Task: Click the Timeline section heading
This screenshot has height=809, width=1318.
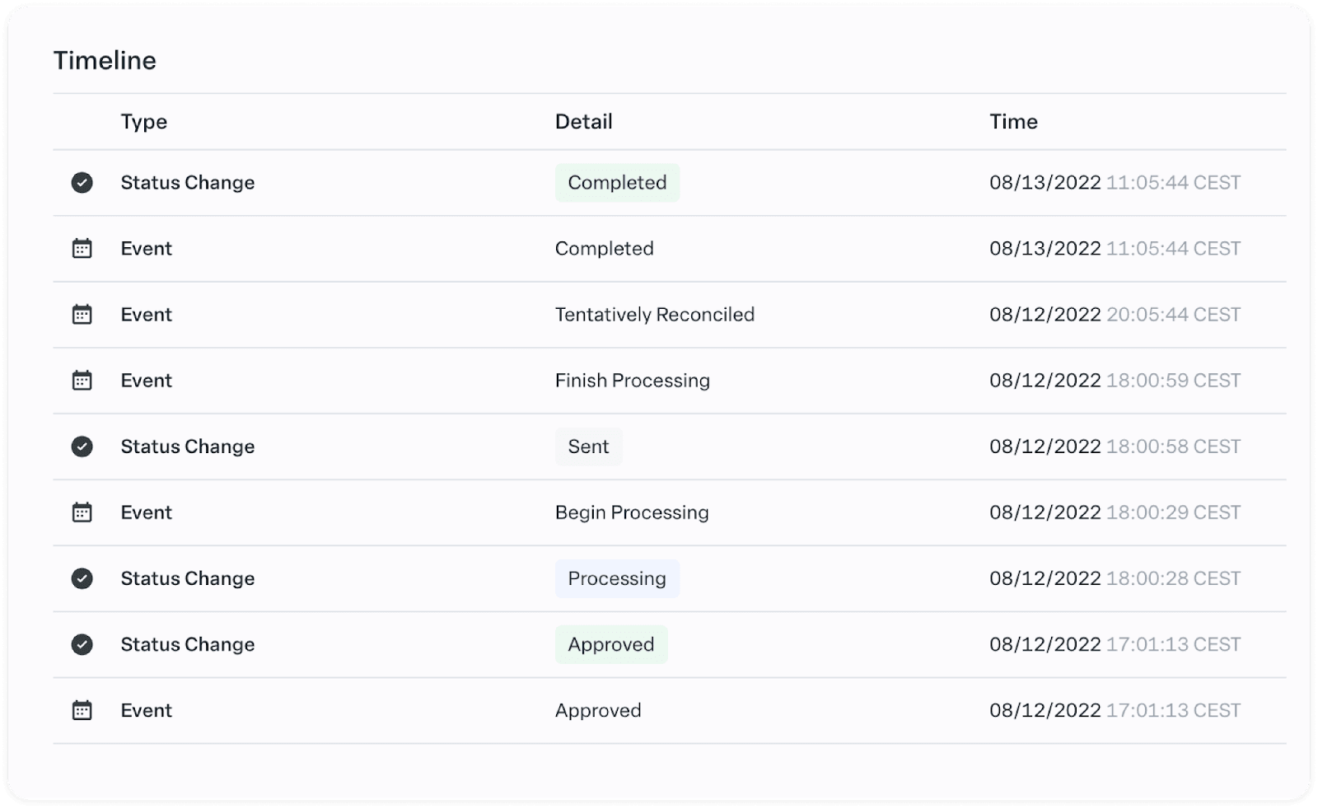Action: [105, 60]
